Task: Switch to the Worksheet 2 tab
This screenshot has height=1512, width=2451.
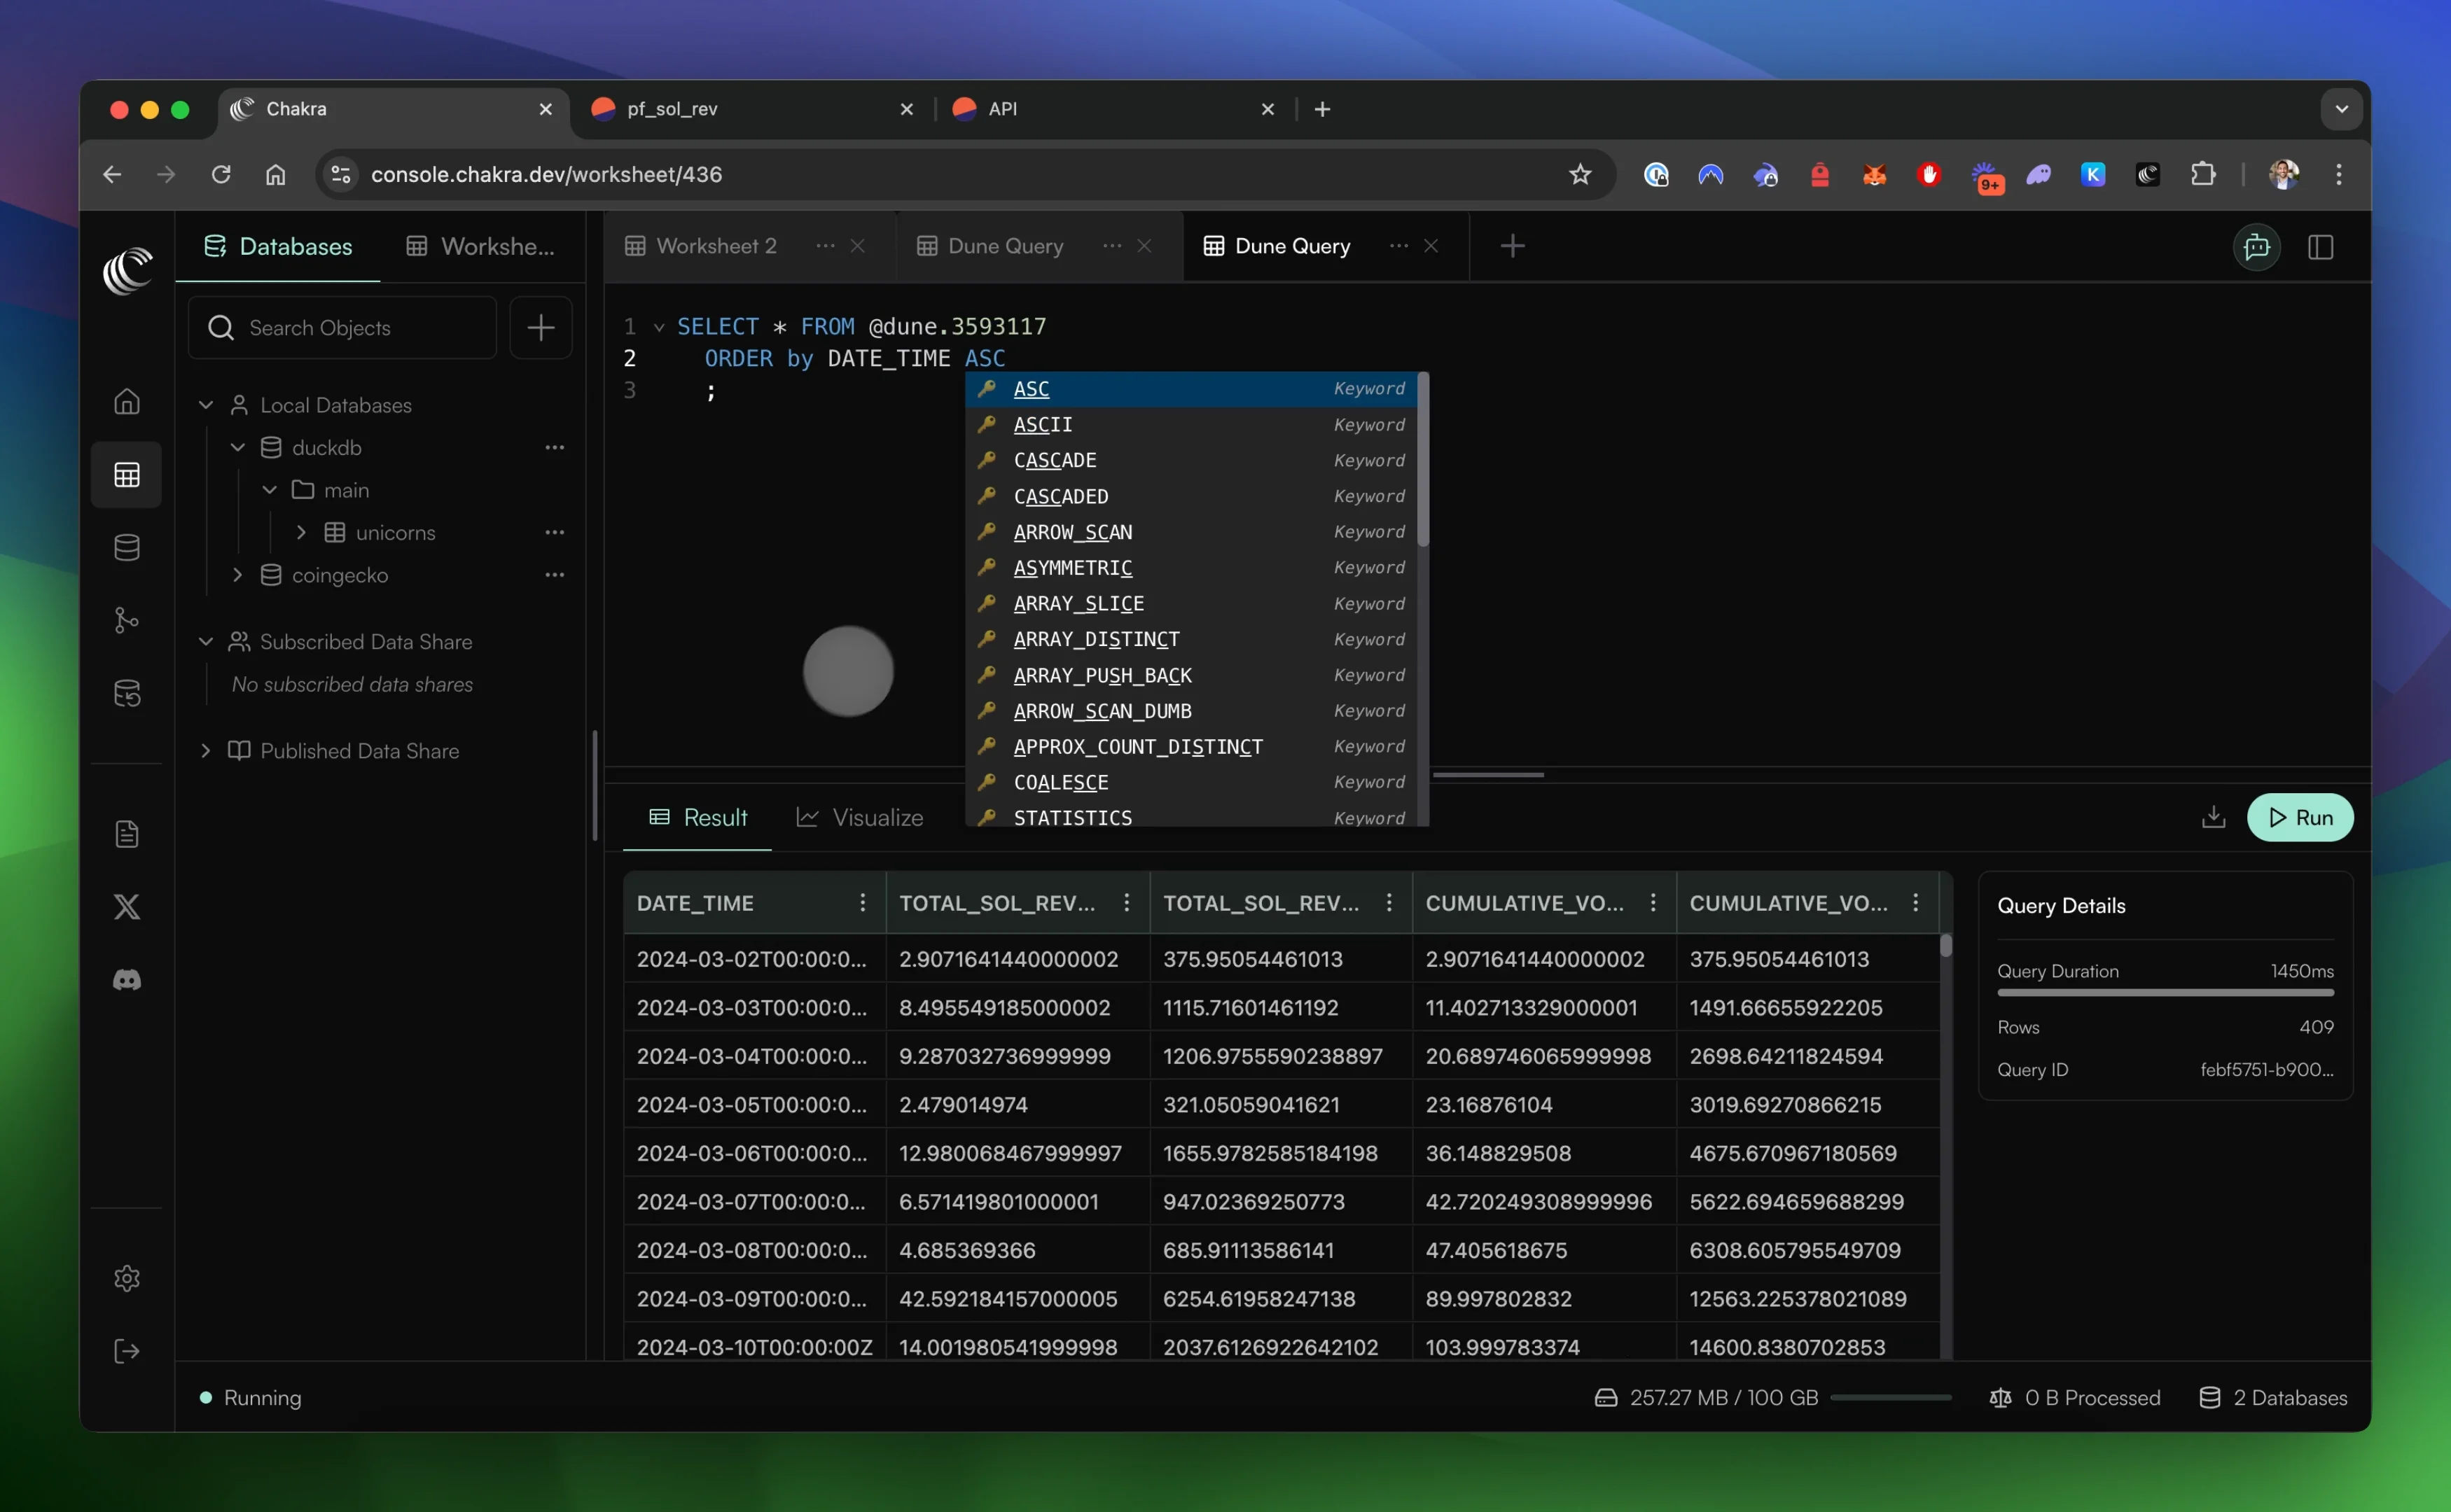Action: [715, 246]
